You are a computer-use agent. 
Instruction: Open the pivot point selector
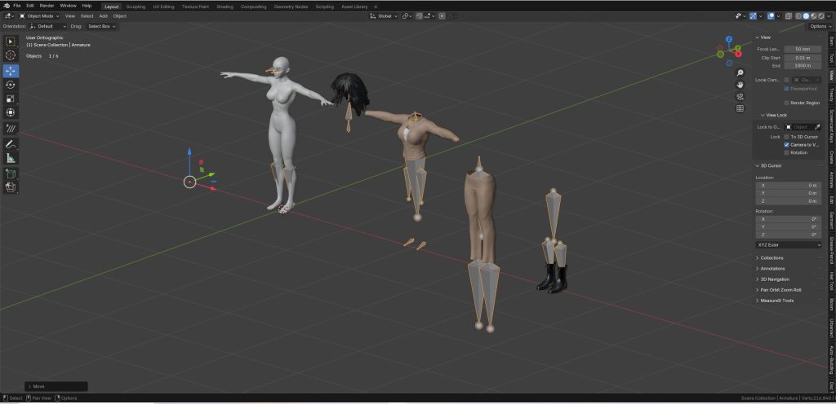tap(407, 16)
